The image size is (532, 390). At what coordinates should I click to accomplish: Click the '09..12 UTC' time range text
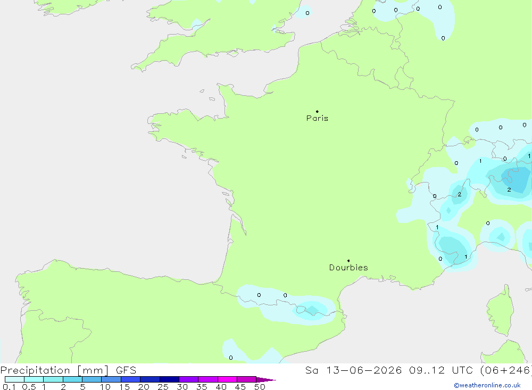click(x=440, y=370)
